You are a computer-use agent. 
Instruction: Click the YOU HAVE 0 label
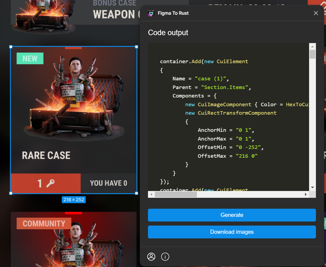tap(108, 183)
